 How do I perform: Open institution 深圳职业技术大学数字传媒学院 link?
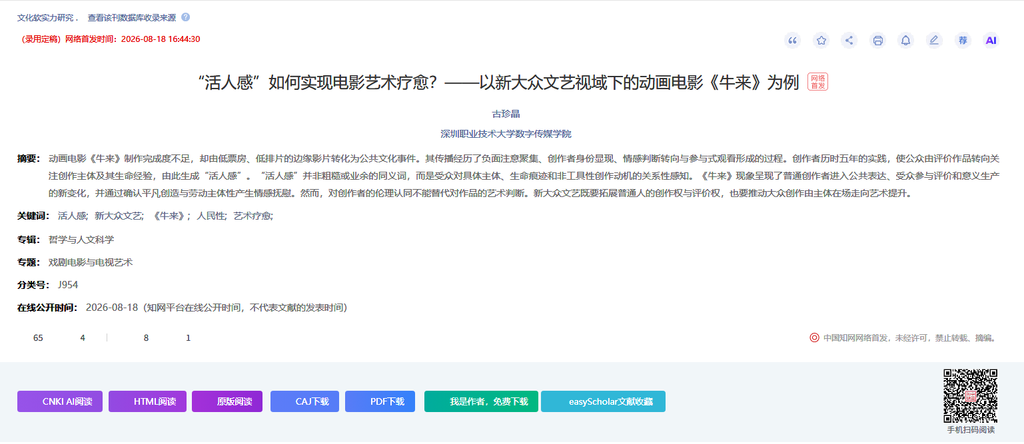tap(506, 134)
